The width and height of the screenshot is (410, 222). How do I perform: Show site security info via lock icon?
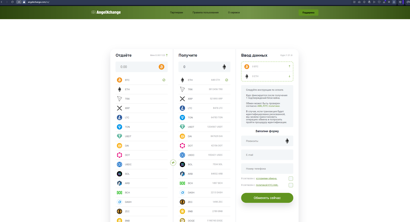pyautogui.click(x=24, y=2)
